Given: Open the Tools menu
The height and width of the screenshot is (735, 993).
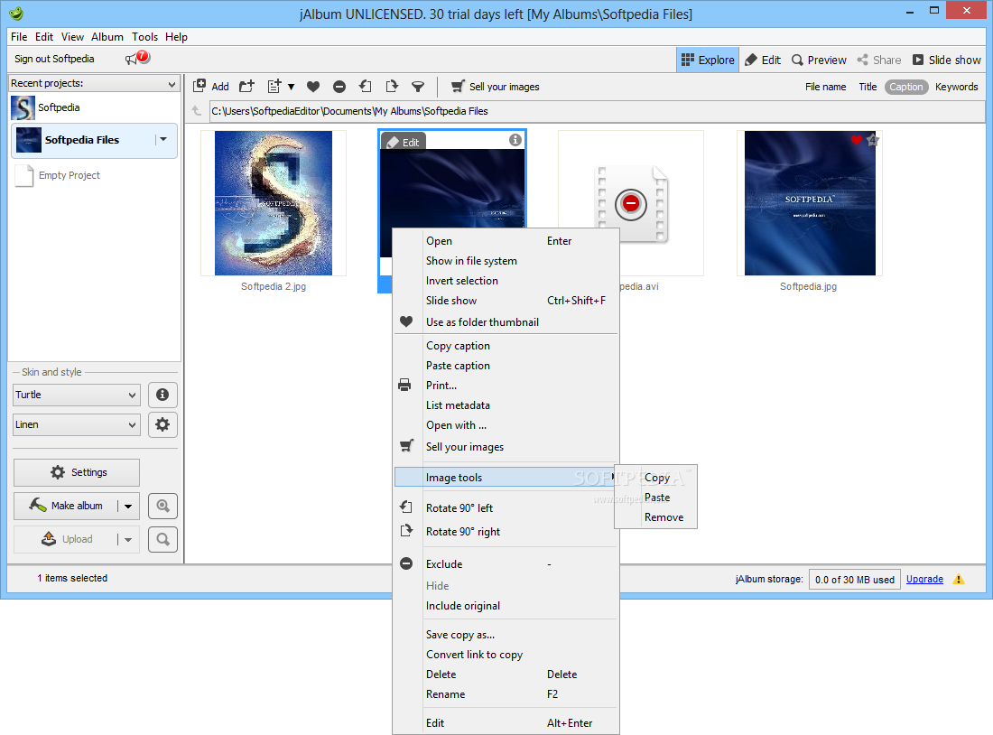Looking at the screenshot, I should (145, 37).
